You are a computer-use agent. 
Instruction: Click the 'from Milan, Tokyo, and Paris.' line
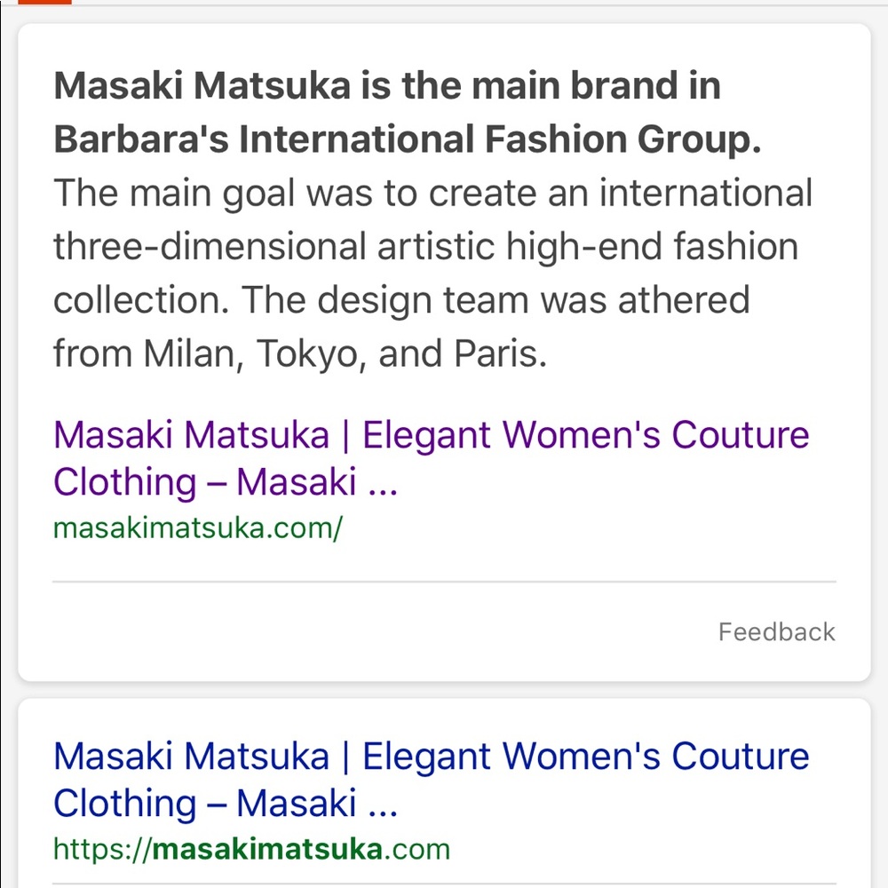coord(300,354)
